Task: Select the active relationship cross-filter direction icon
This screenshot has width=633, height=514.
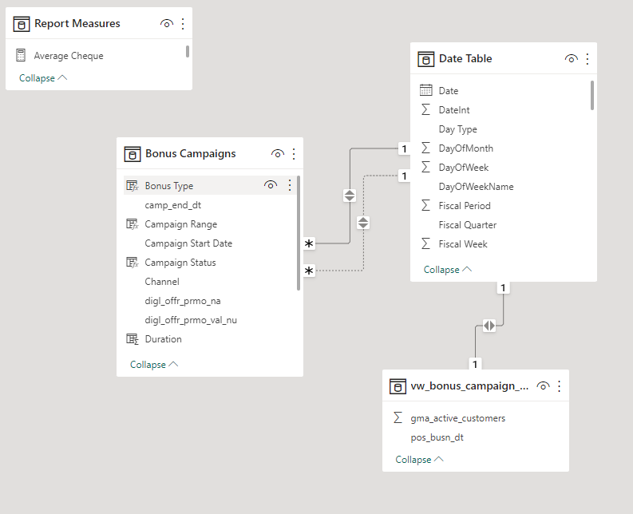Action: 350,196
